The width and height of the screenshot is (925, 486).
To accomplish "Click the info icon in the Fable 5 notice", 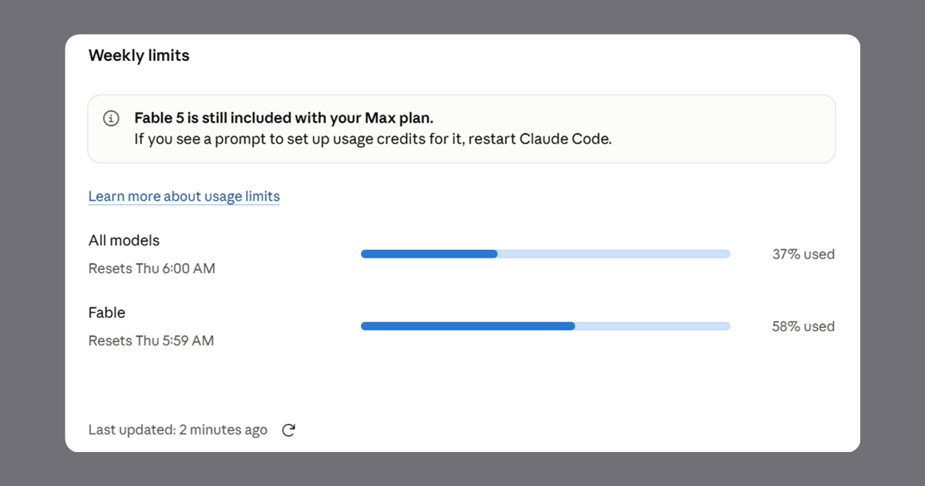I will tap(112, 119).
